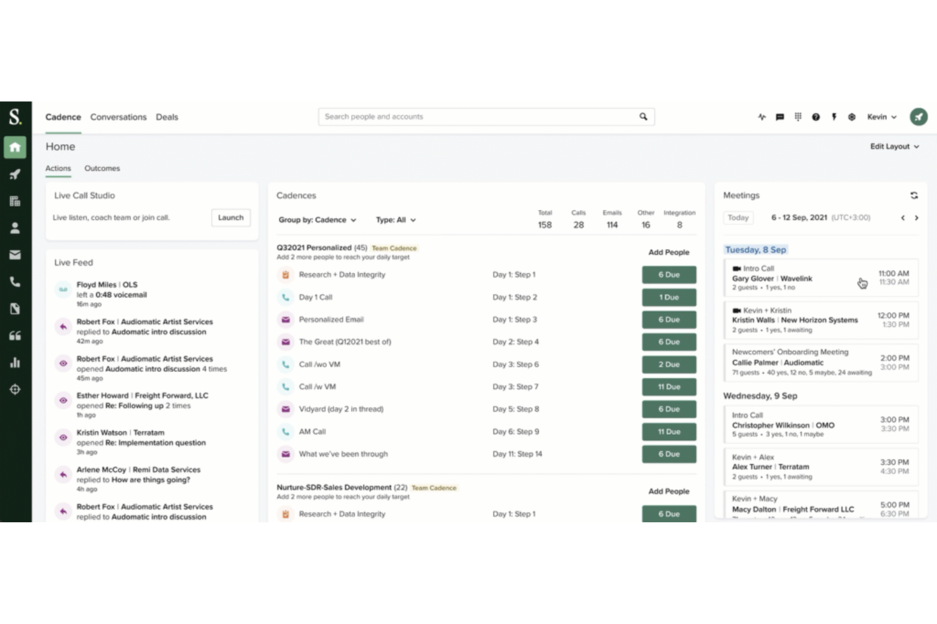Image resolution: width=937 pixels, height=624 pixels.
Task: Launch the Live Call Studio
Action: [x=230, y=217]
